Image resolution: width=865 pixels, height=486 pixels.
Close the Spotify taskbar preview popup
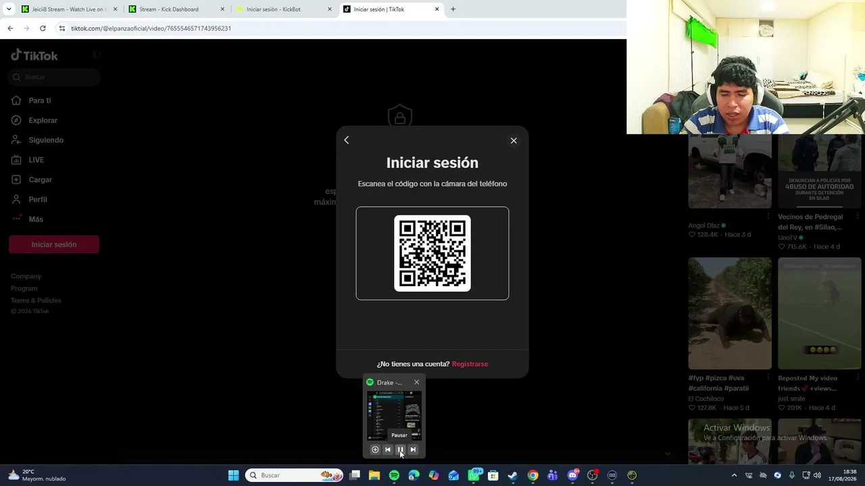416,382
